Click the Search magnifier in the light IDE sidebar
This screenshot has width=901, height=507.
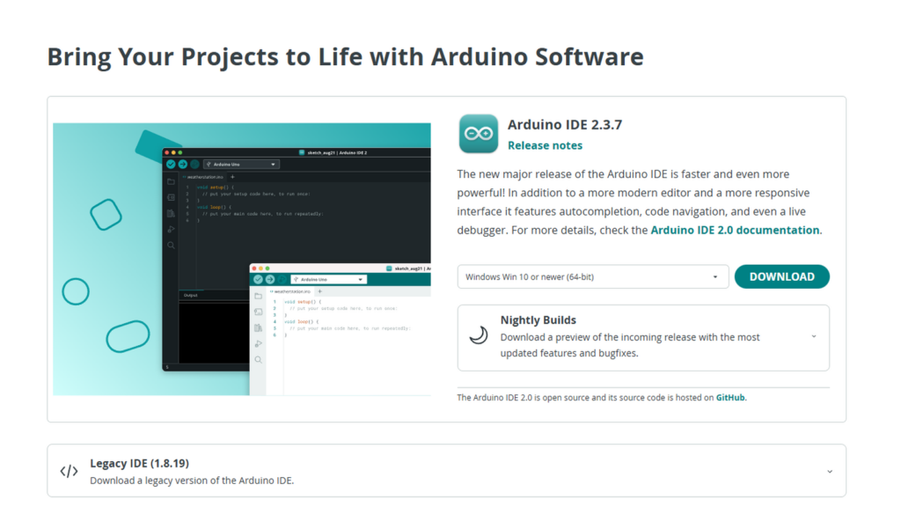(258, 359)
